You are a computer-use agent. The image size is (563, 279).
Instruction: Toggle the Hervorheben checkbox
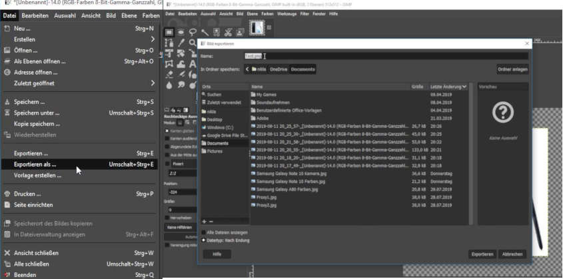click(x=167, y=218)
